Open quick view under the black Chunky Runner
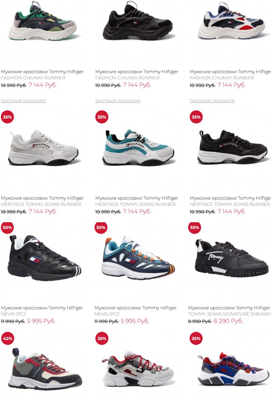The height and width of the screenshot is (403, 271). [x=118, y=100]
